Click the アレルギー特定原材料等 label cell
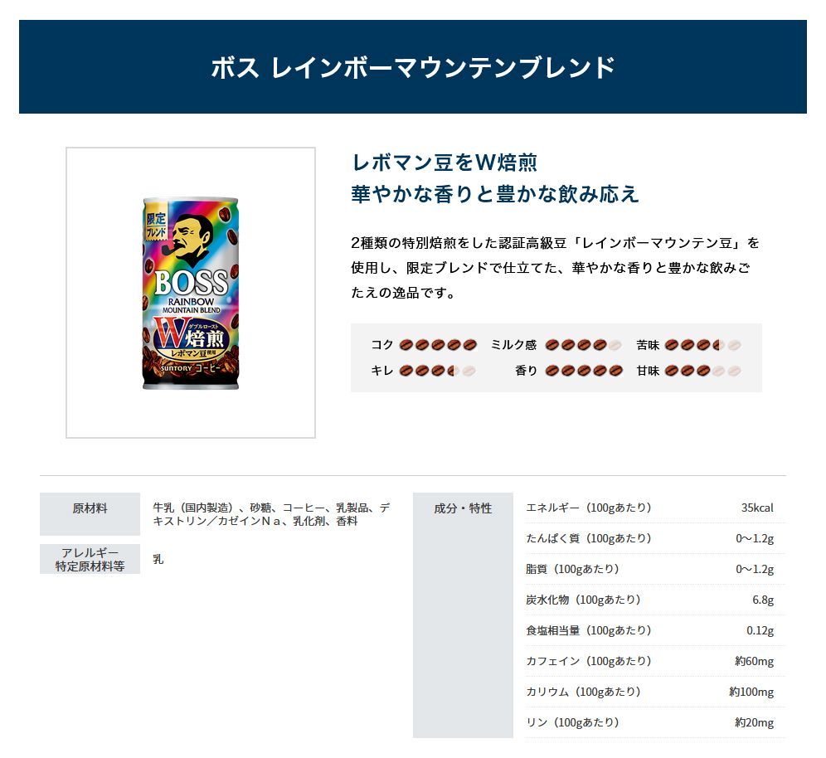Image resolution: width=826 pixels, height=758 pixels. point(90,559)
